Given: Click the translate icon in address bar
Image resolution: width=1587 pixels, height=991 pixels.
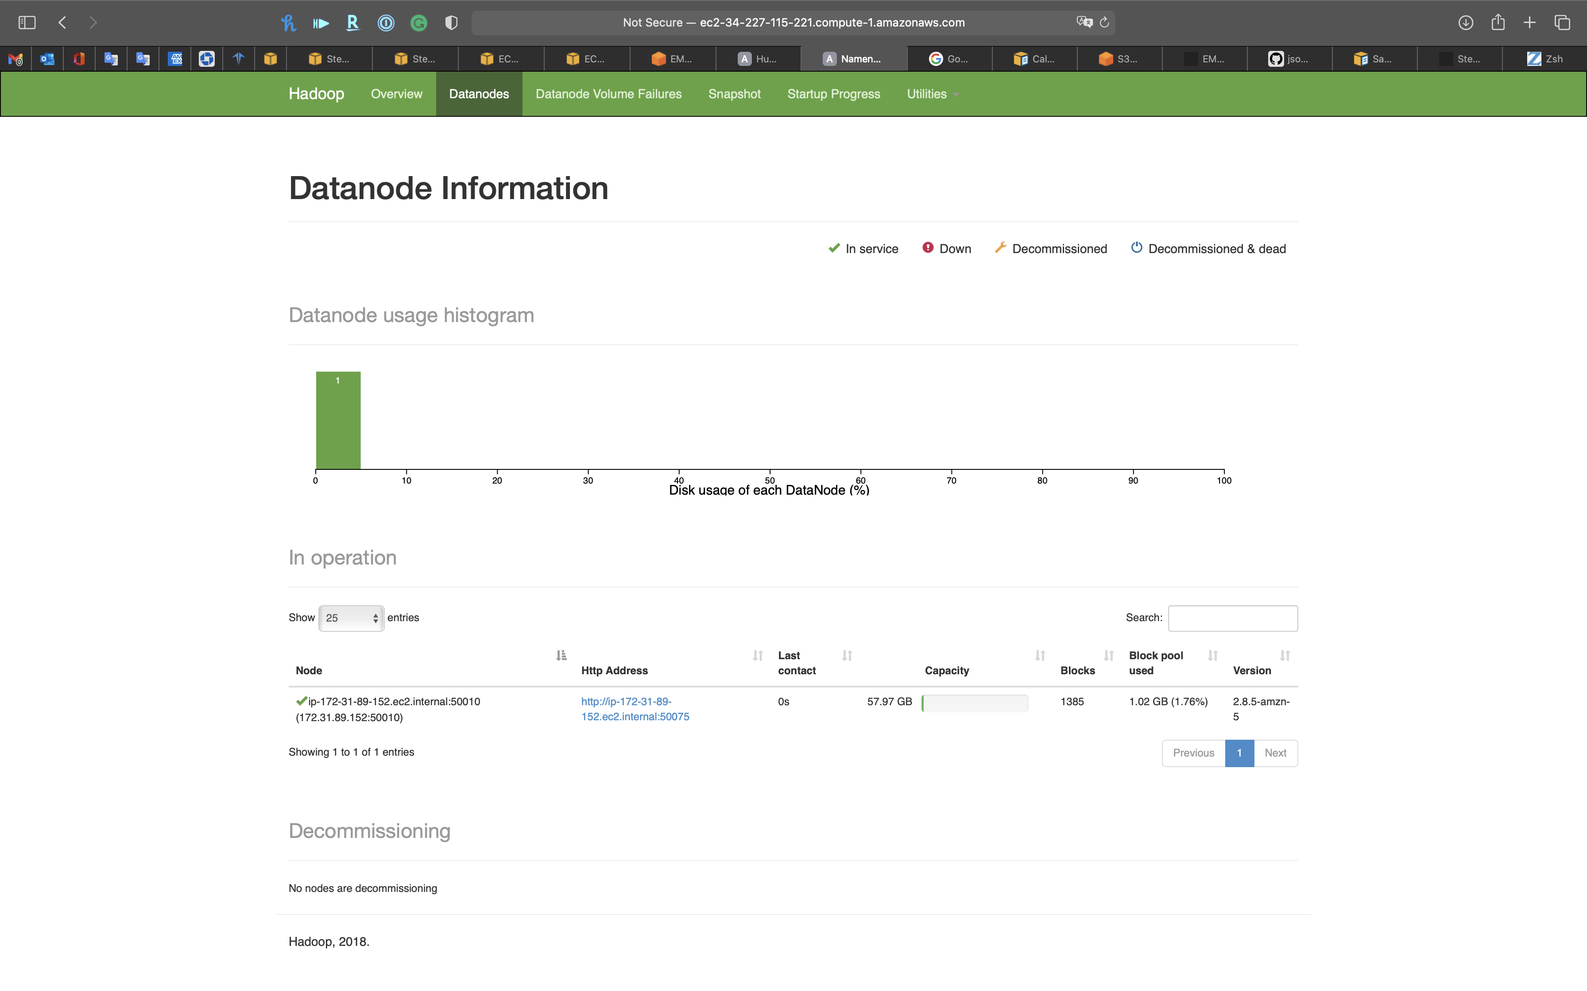Looking at the screenshot, I should [1084, 22].
